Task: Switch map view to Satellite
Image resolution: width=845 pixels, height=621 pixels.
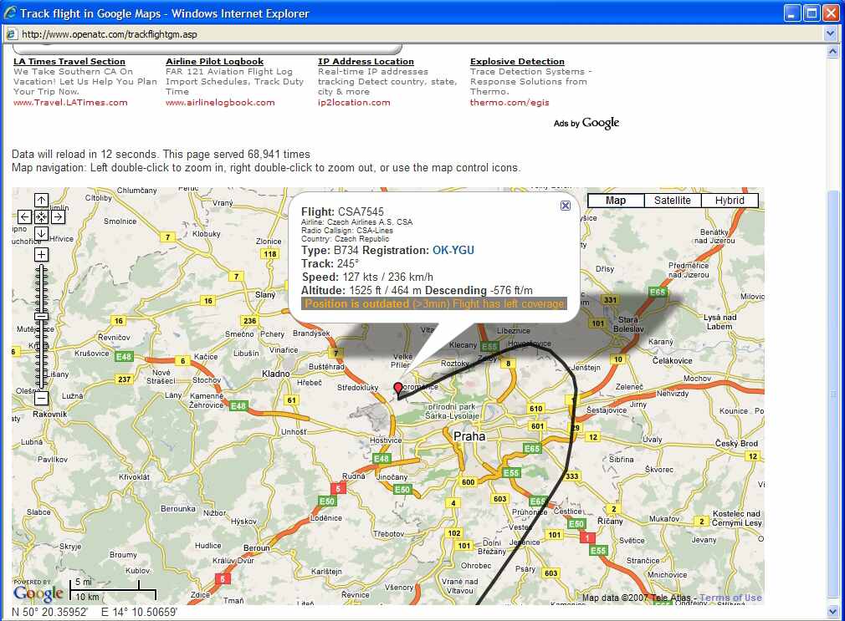Action: click(673, 201)
